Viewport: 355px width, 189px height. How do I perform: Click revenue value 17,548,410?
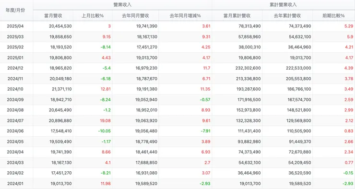tap(61, 131)
